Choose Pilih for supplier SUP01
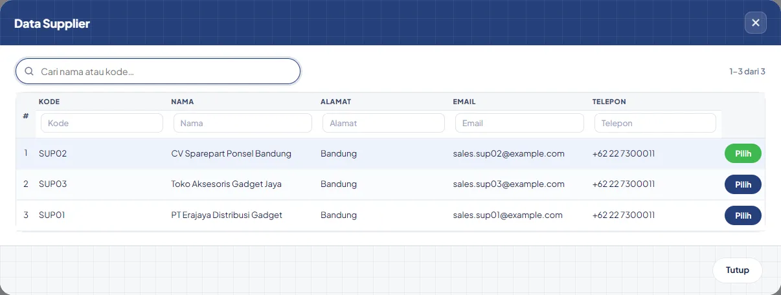This screenshot has height=295, width=781. tap(743, 215)
